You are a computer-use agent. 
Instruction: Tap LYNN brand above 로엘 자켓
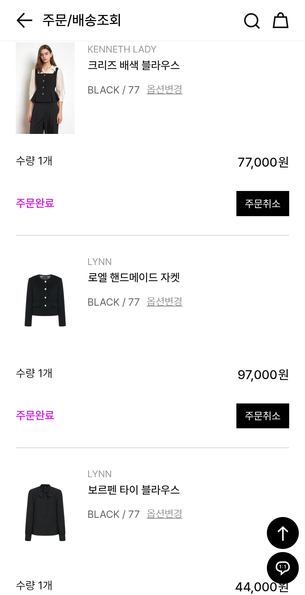pyautogui.click(x=99, y=262)
